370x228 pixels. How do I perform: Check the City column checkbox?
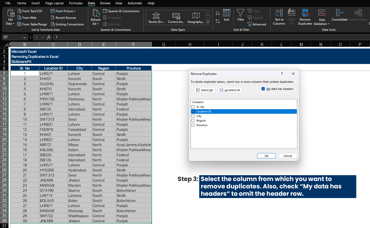click(193, 116)
